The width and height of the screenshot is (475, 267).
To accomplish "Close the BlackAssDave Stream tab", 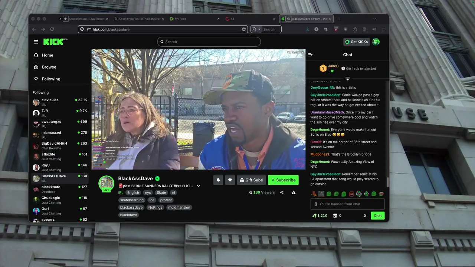I will (x=330, y=19).
